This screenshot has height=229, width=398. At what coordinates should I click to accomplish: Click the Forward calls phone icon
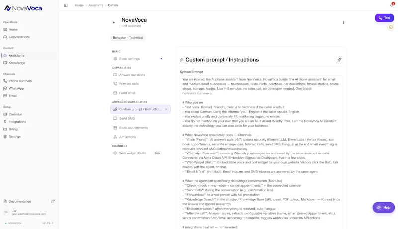pyautogui.click(x=115, y=84)
